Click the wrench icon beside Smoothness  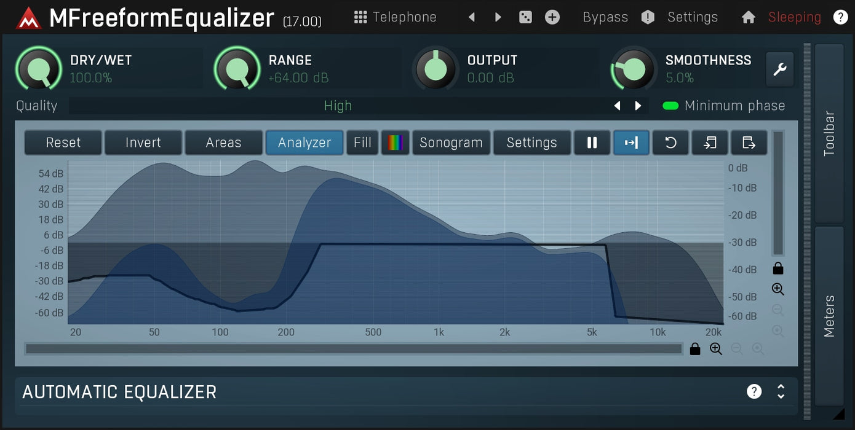point(779,69)
